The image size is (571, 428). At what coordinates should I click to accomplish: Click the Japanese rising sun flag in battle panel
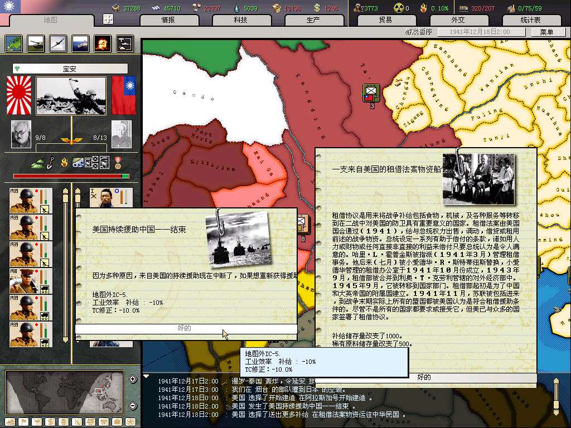(x=19, y=95)
